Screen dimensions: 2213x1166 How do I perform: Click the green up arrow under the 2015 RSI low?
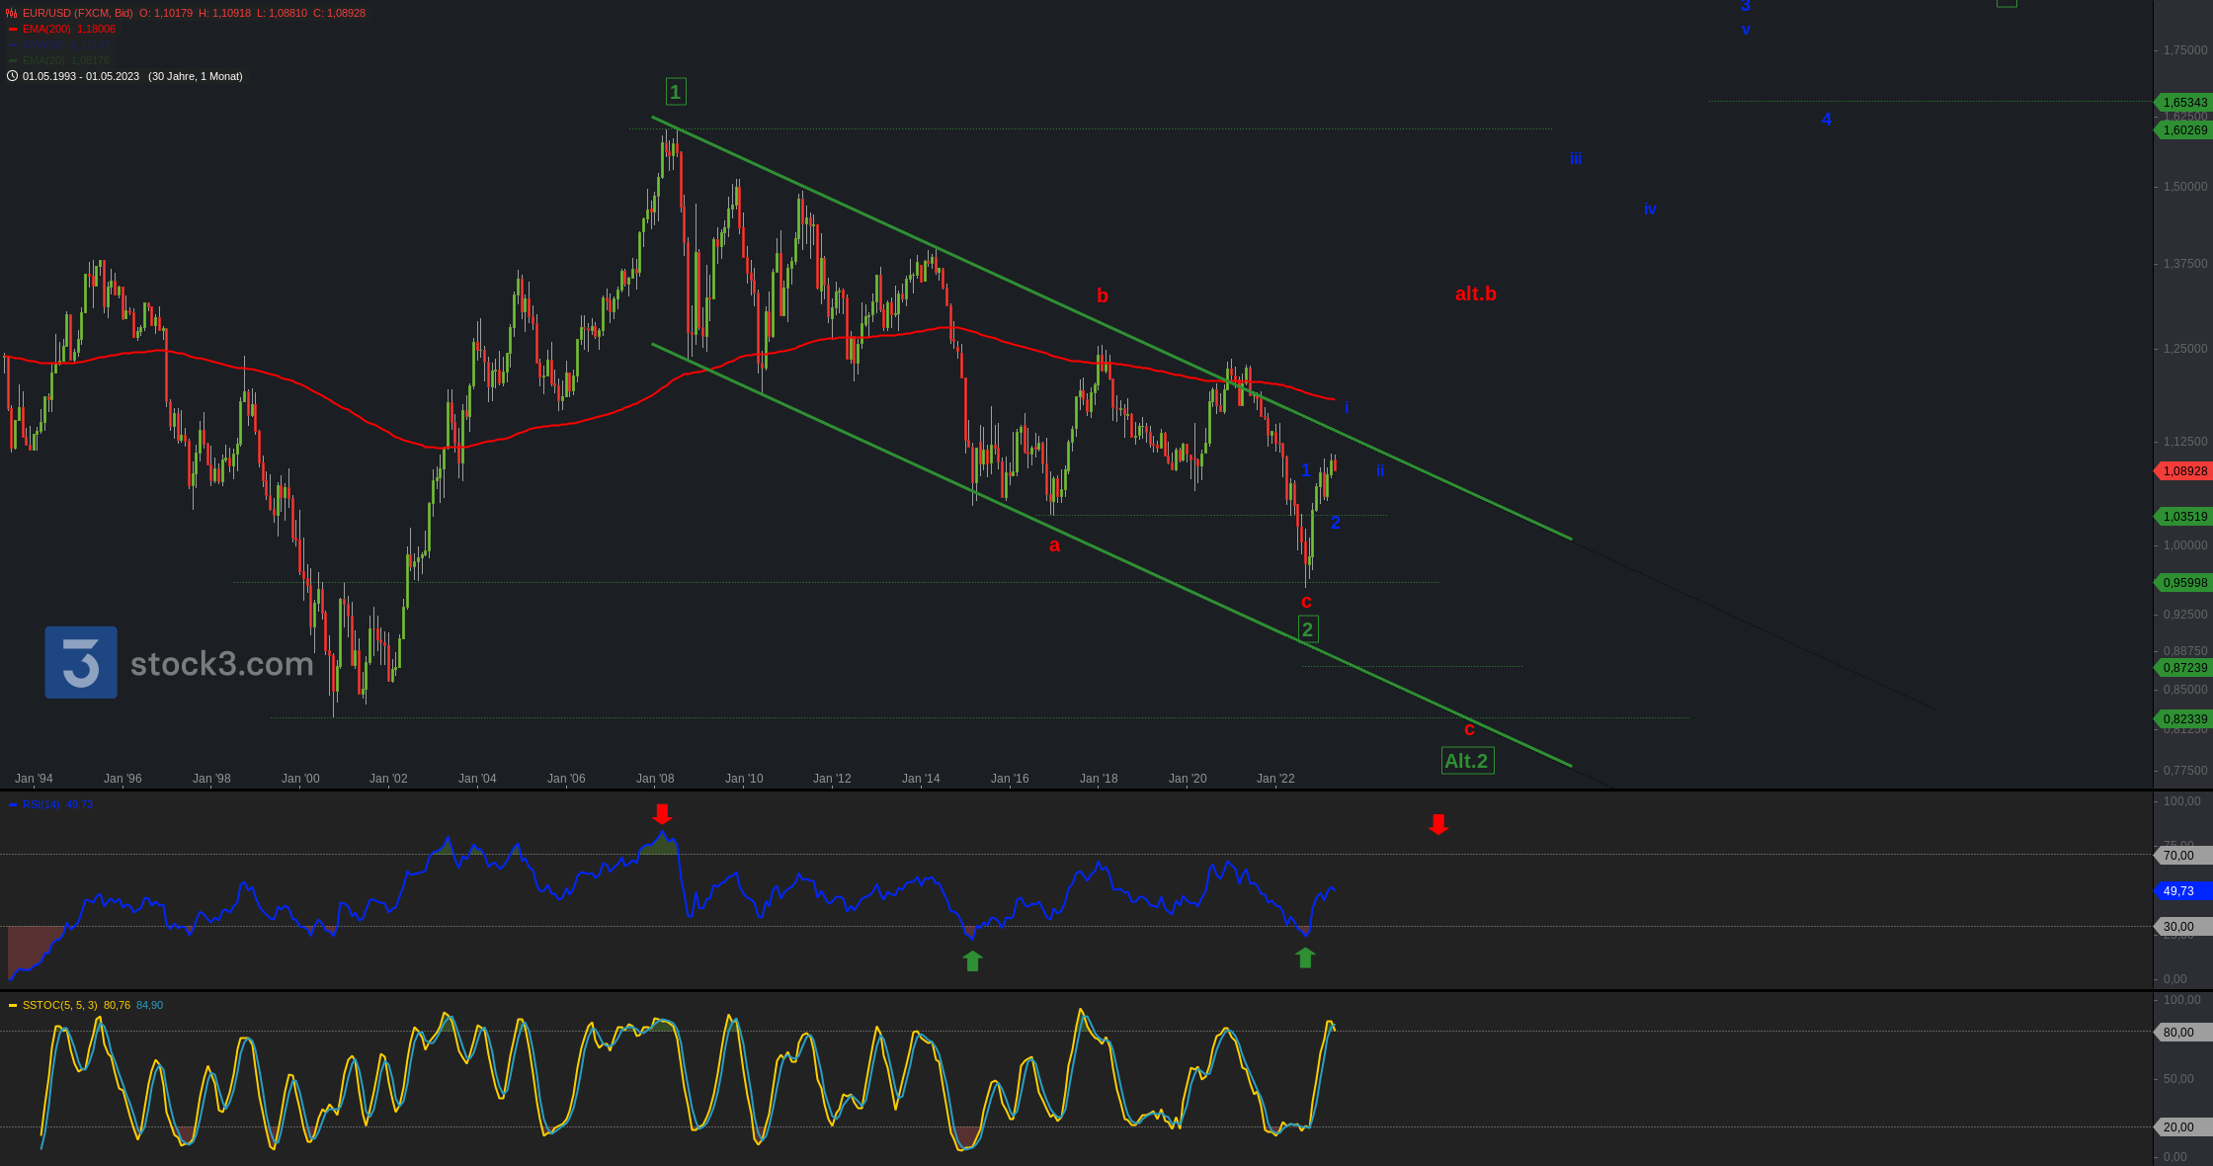972,960
